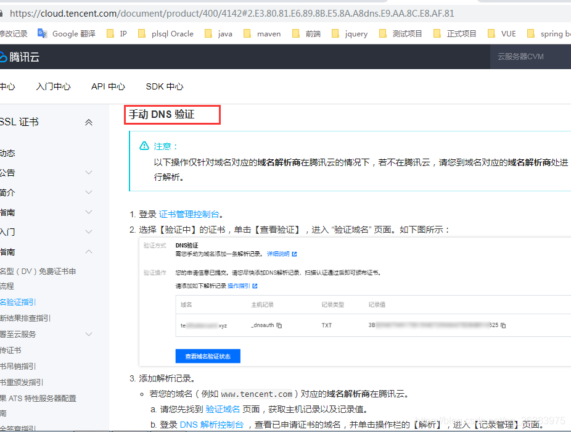Open the 新结果排查指引 sidebar item
The image size is (571, 432).
pos(25,318)
